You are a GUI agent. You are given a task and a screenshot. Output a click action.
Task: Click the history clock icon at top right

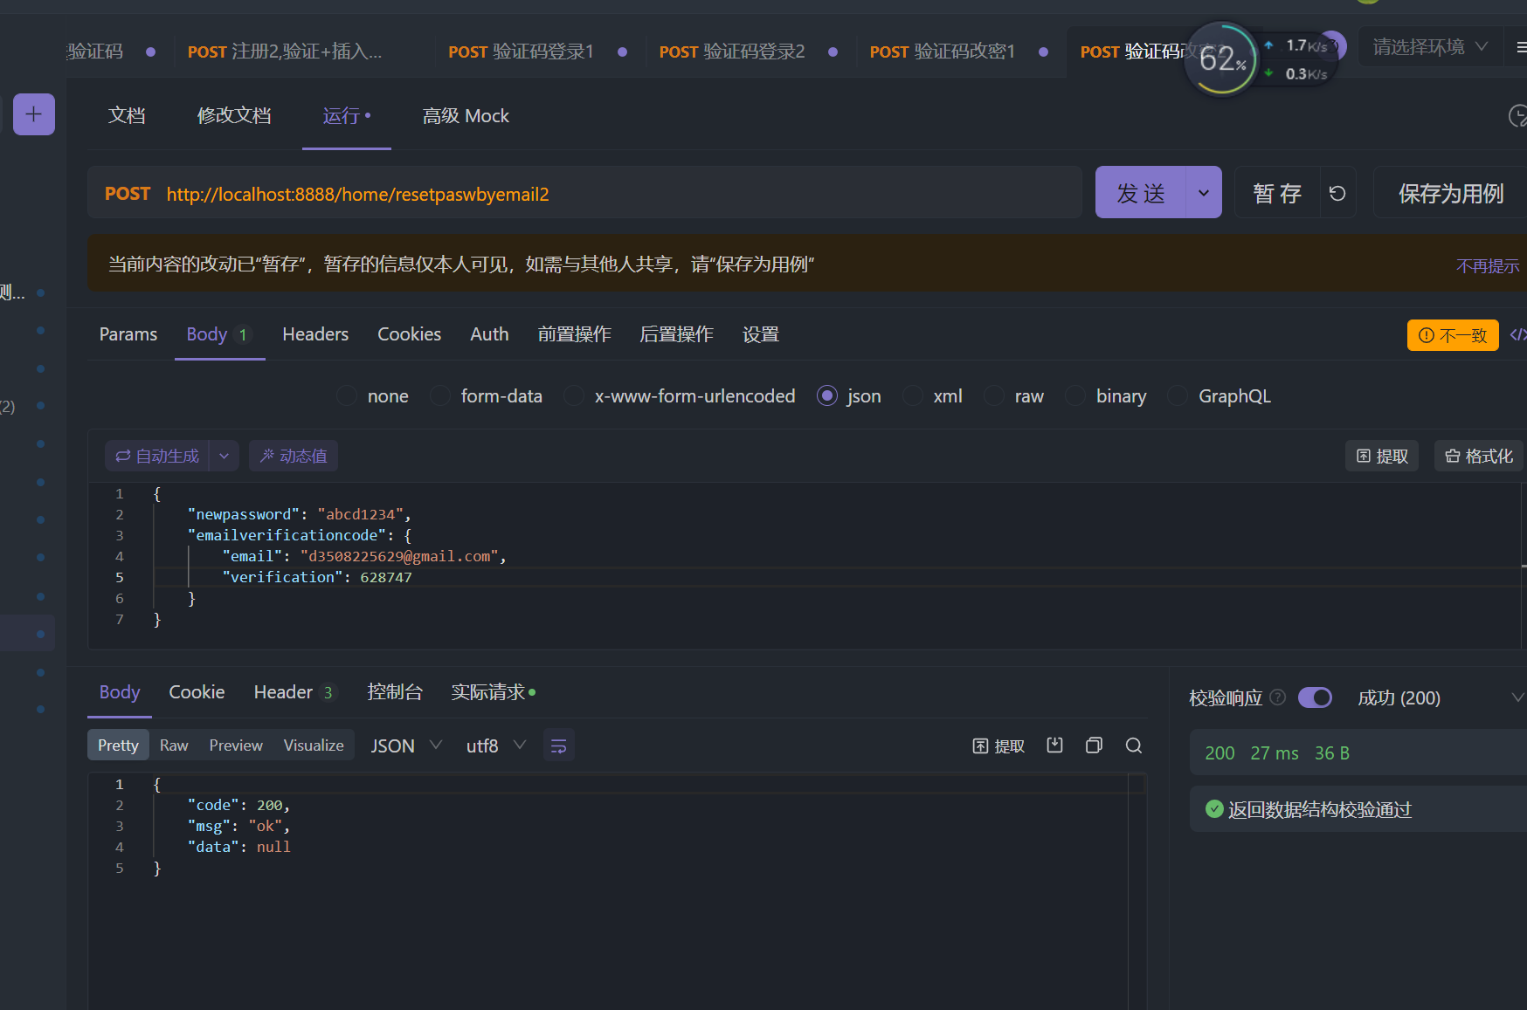[x=1518, y=115]
